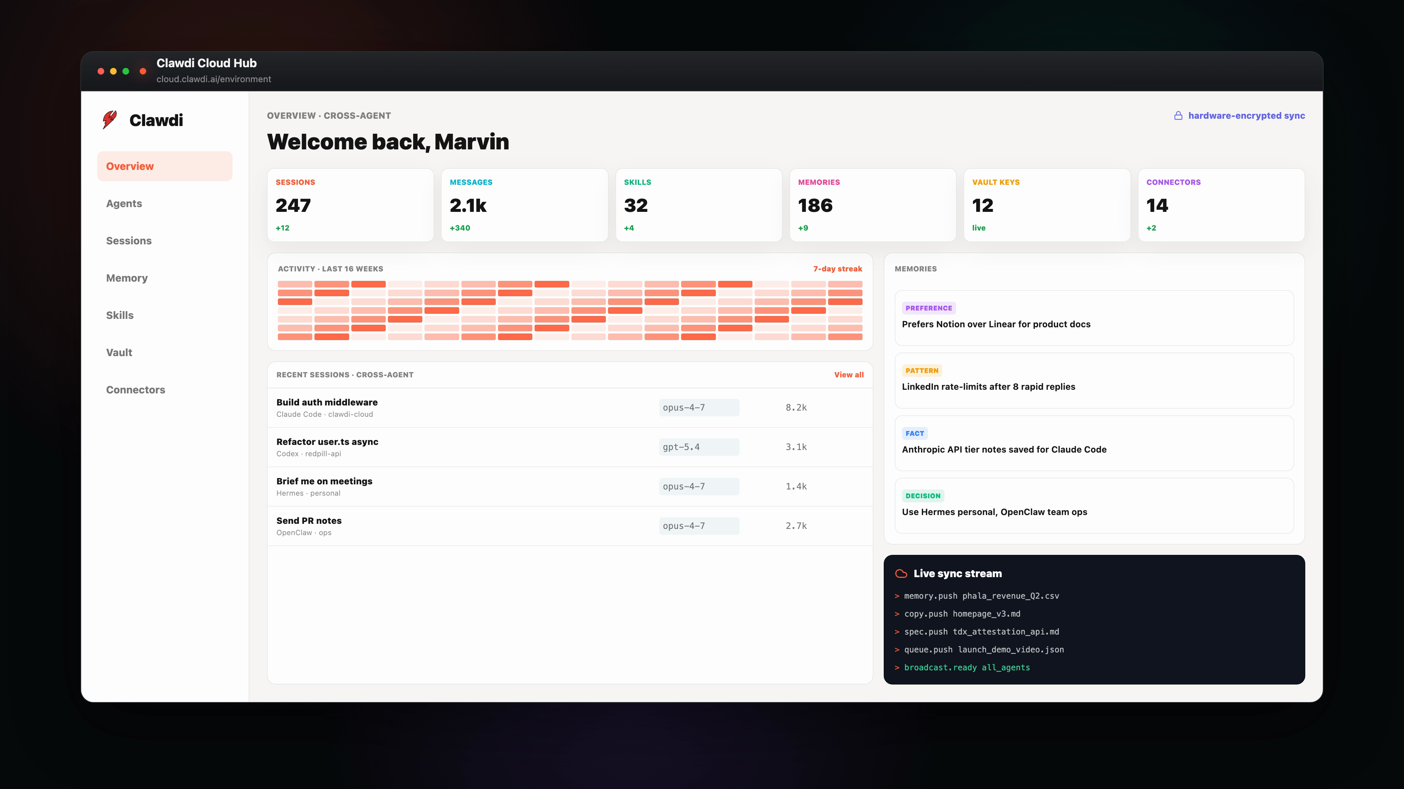Open the Messages stat card showing 2.1k

pos(524,205)
